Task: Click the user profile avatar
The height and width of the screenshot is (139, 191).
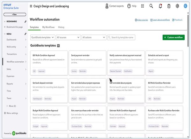Action: [x=185, y=6]
